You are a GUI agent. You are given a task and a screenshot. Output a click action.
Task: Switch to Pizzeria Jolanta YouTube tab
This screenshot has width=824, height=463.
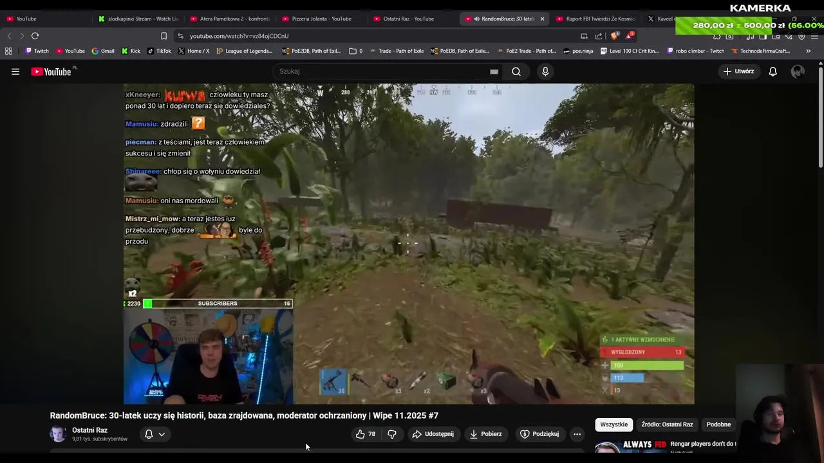pos(322,19)
